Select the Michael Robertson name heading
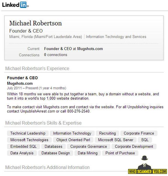The height and width of the screenshot is (176, 168). coord(35,23)
